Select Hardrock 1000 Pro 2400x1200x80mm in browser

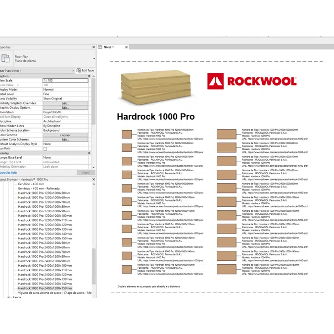(44, 256)
